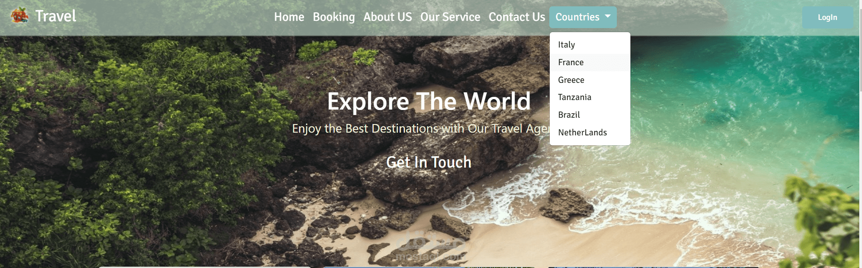Collapse the Countries dropdown button

point(583,17)
